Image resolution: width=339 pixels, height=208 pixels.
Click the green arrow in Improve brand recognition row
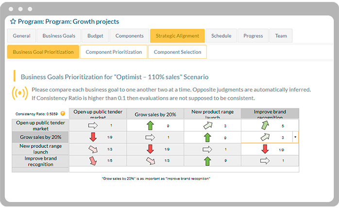pos(207,160)
